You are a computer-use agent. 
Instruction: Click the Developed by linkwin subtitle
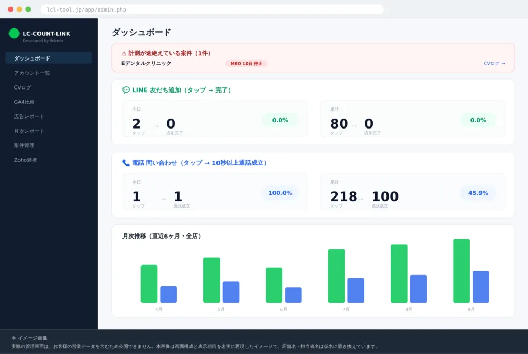(43, 41)
